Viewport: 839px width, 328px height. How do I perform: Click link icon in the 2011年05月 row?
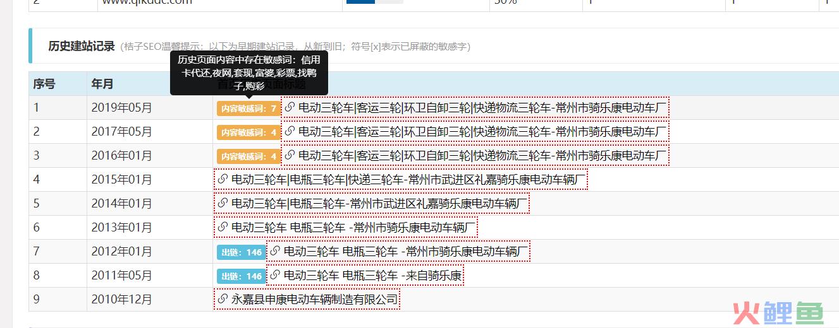pyautogui.click(x=275, y=275)
